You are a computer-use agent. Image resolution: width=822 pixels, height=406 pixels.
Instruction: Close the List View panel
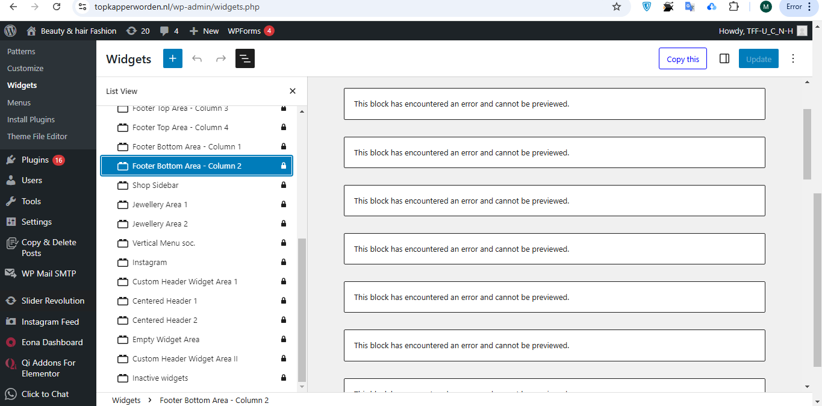(293, 91)
